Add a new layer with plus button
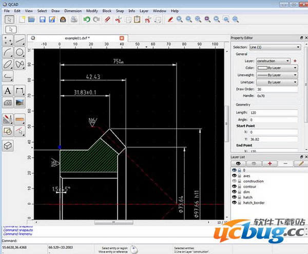Screen dimensions: 308x254 [269, 163]
